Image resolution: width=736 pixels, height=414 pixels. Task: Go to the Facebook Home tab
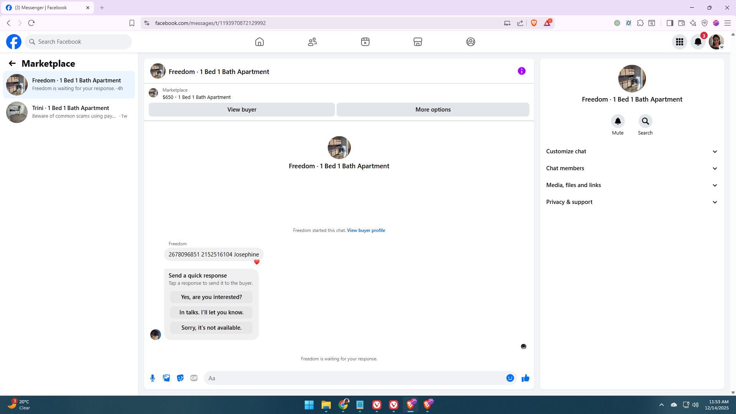pyautogui.click(x=260, y=42)
